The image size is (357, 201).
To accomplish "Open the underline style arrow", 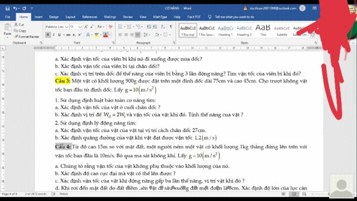I will [63, 35].
